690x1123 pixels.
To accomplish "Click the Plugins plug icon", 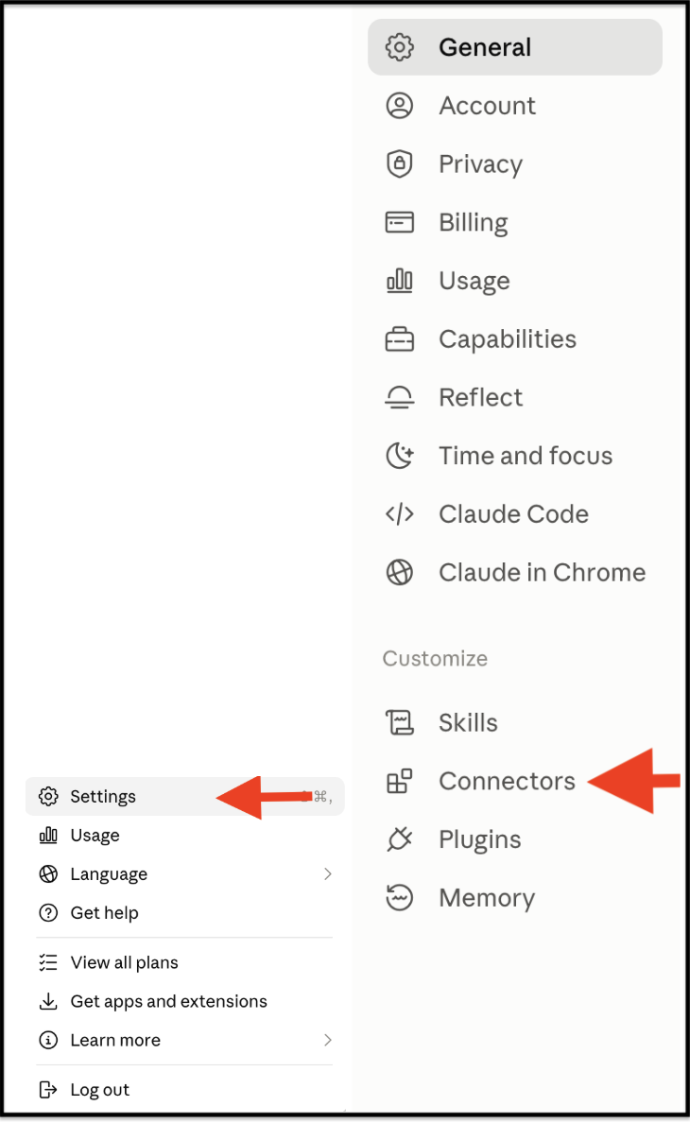I will (400, 839).
